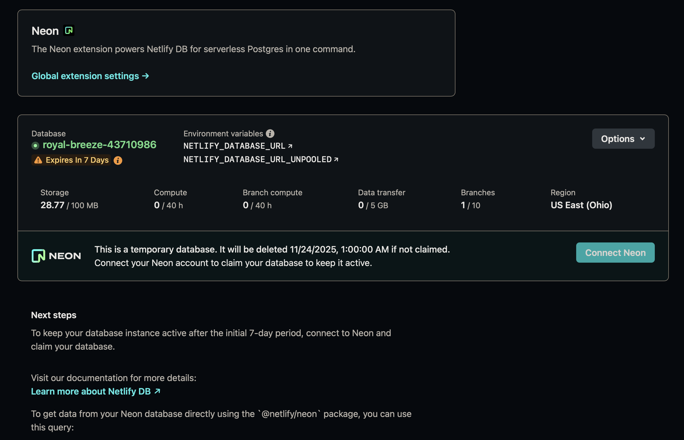The image size is (684, 440).
Task: Click the Branches count 1 / 10
Action: pyautogui.click(x=470, y=205)
